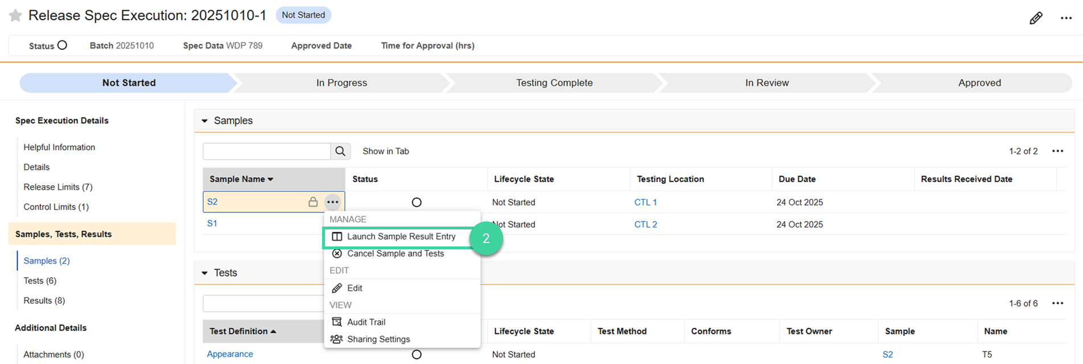Open the Tests section ellipsis menu
Image resolution: width=1083 pixels, height=364 pixels.
[x=1057, y=303]
